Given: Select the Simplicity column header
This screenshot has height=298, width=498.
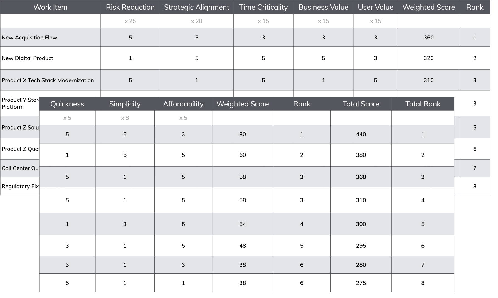Looking at the screenshot, I should (125, 104).
